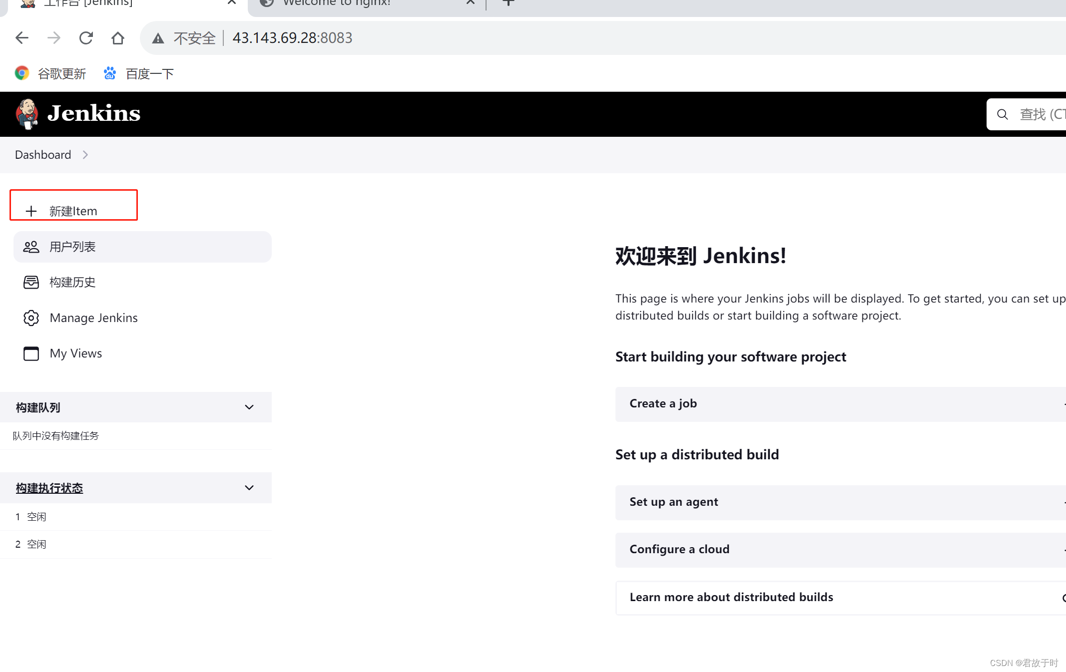Collapse the 构建队列 panel chevron
The height and width of the screenshot is (672, 1066).
(x=249, y=407)
